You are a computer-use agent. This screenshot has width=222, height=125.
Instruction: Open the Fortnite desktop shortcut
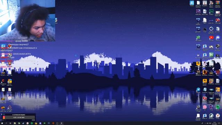click(x=192, y=3)
